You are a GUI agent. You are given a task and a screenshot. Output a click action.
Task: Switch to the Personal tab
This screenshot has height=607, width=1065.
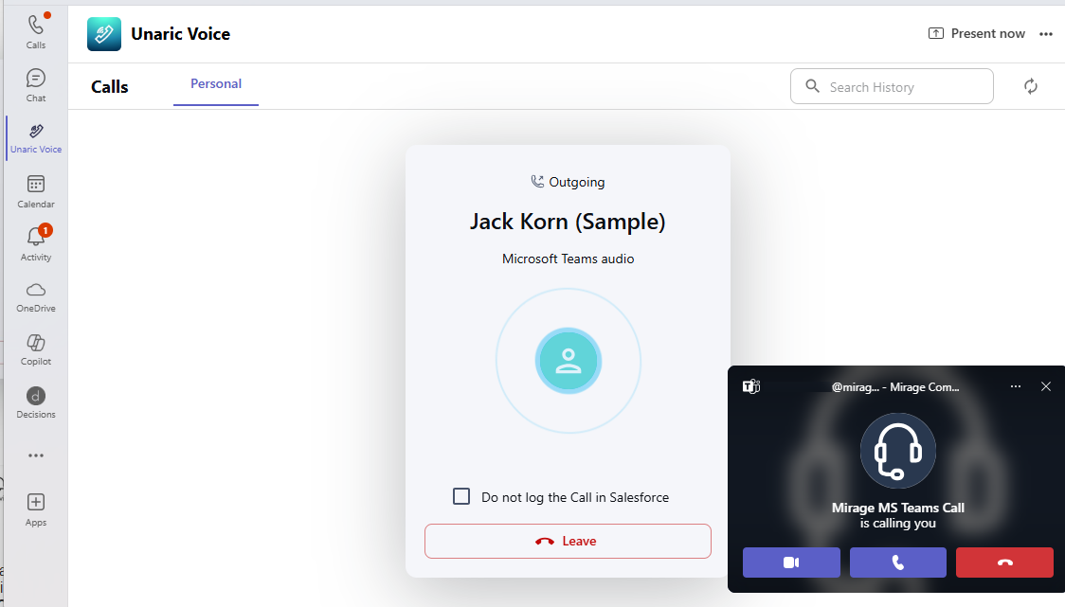coord(216,83)
